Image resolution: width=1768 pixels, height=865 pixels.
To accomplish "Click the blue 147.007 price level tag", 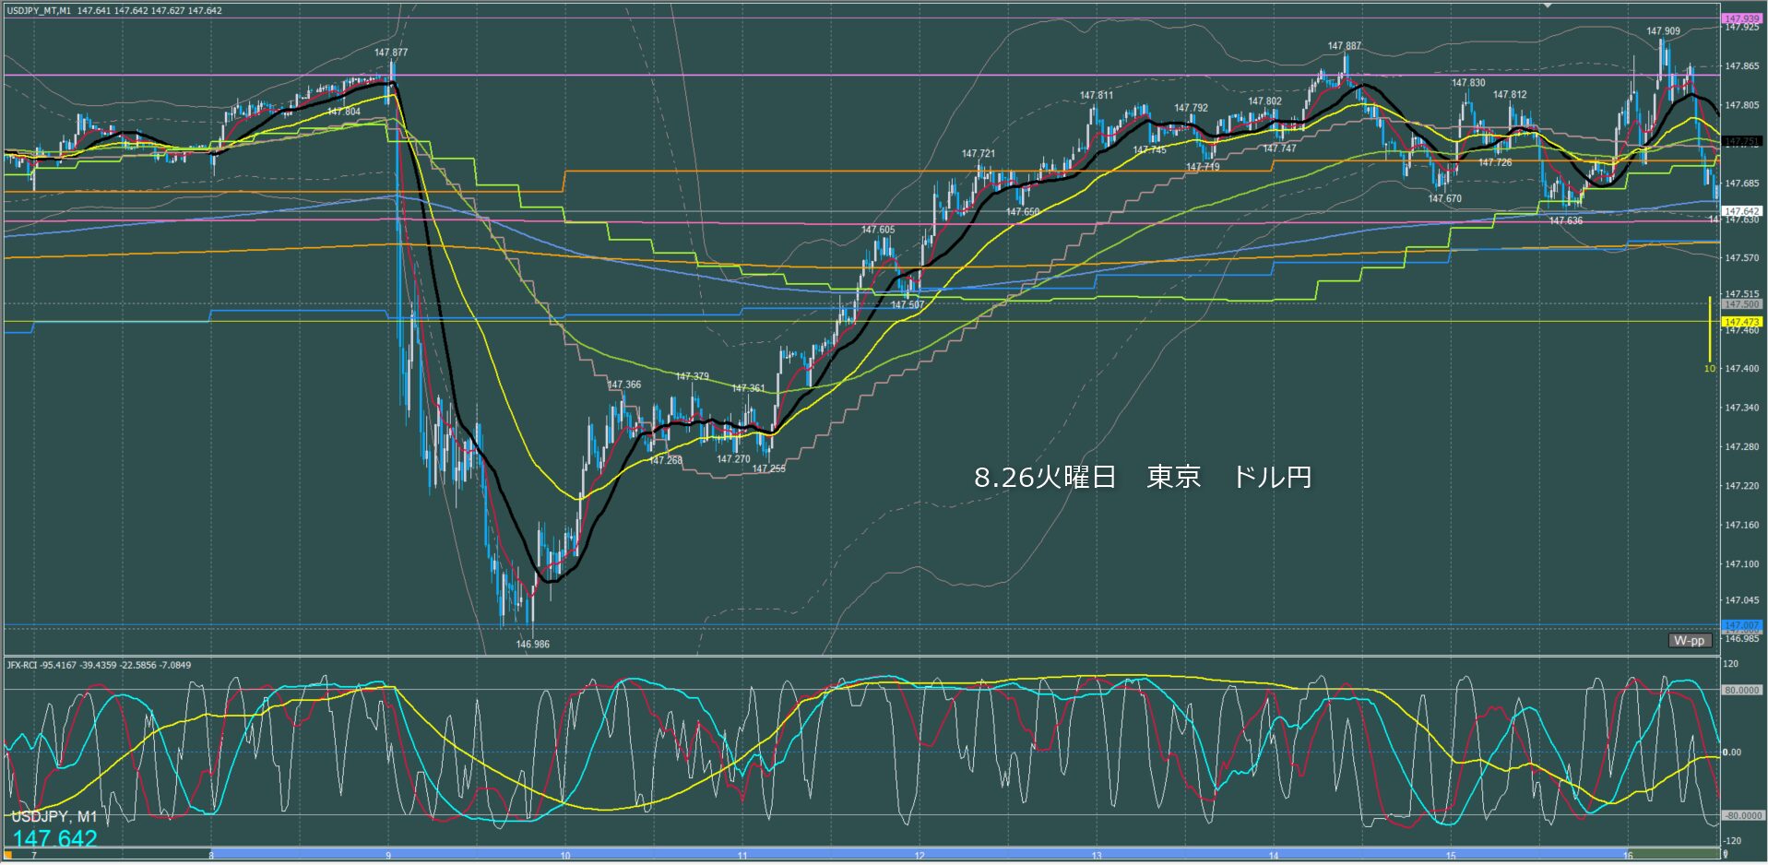I will (x=1740, y=625).
